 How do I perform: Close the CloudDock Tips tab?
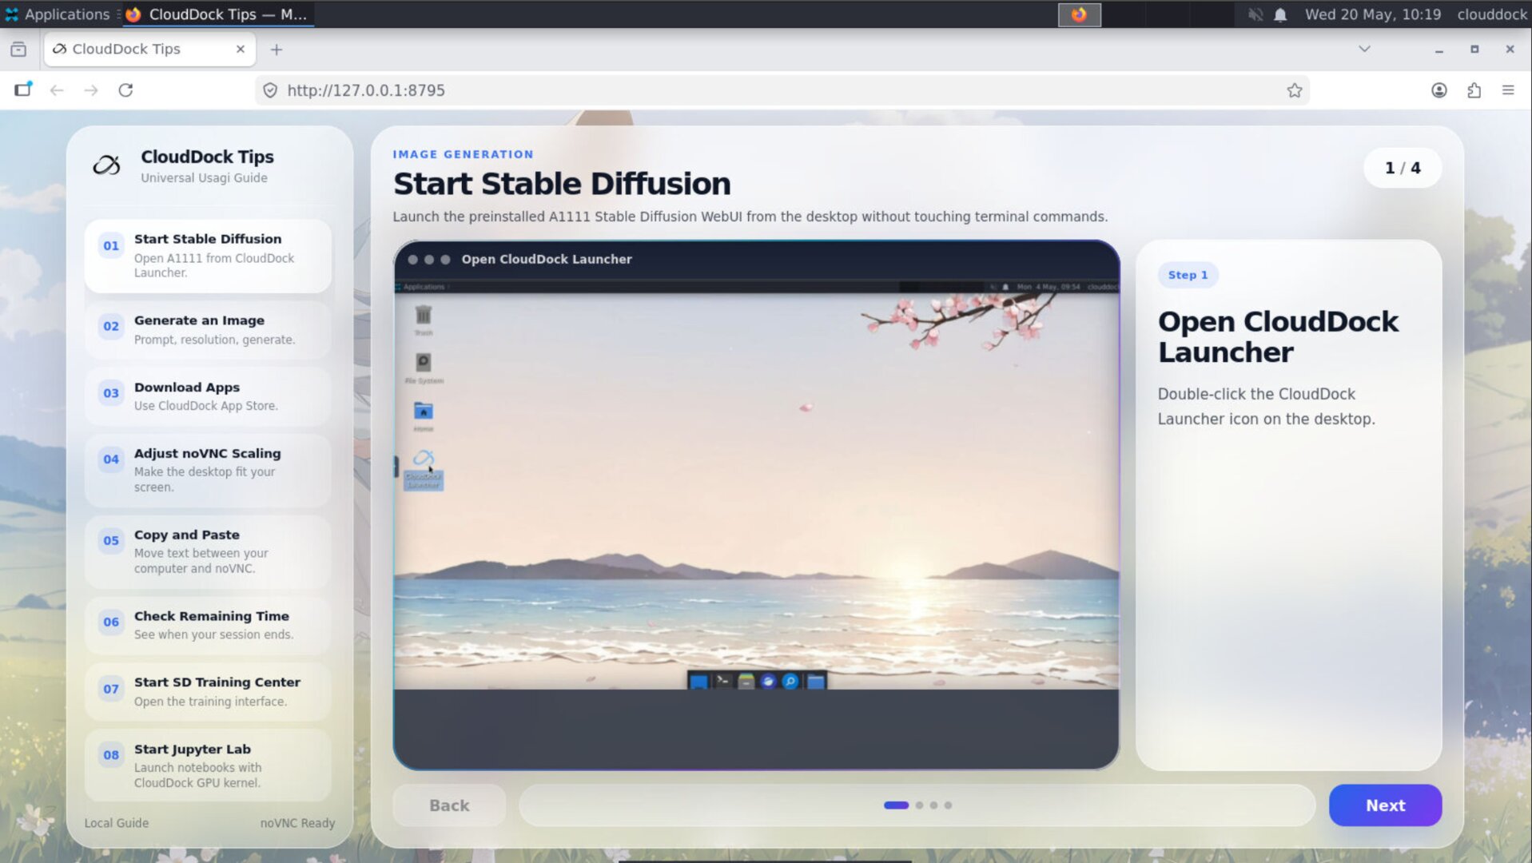click(241, 50)
